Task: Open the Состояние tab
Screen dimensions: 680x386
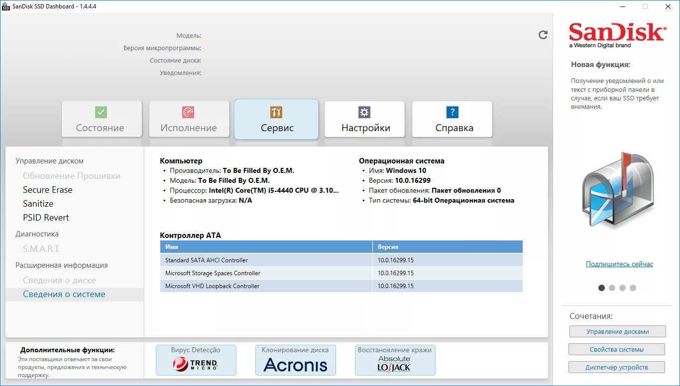Action: 102,119
